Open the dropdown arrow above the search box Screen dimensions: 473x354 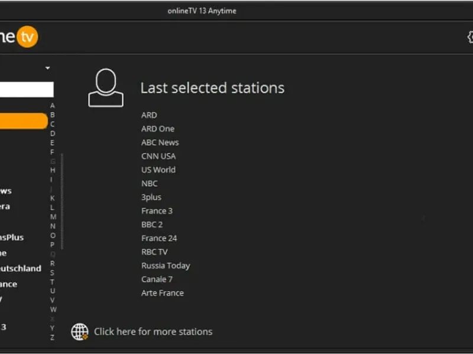pos(47,68)
